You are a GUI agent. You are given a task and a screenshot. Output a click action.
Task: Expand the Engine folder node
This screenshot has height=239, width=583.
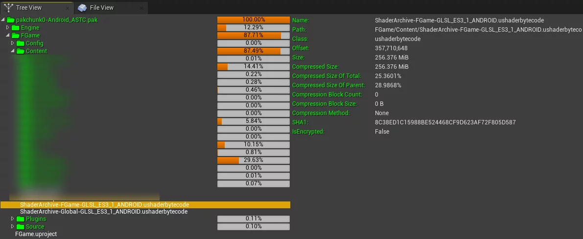click(8, 28)
